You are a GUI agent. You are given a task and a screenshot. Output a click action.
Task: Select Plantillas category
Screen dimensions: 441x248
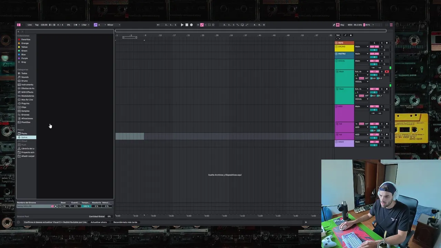pos(26,122)
